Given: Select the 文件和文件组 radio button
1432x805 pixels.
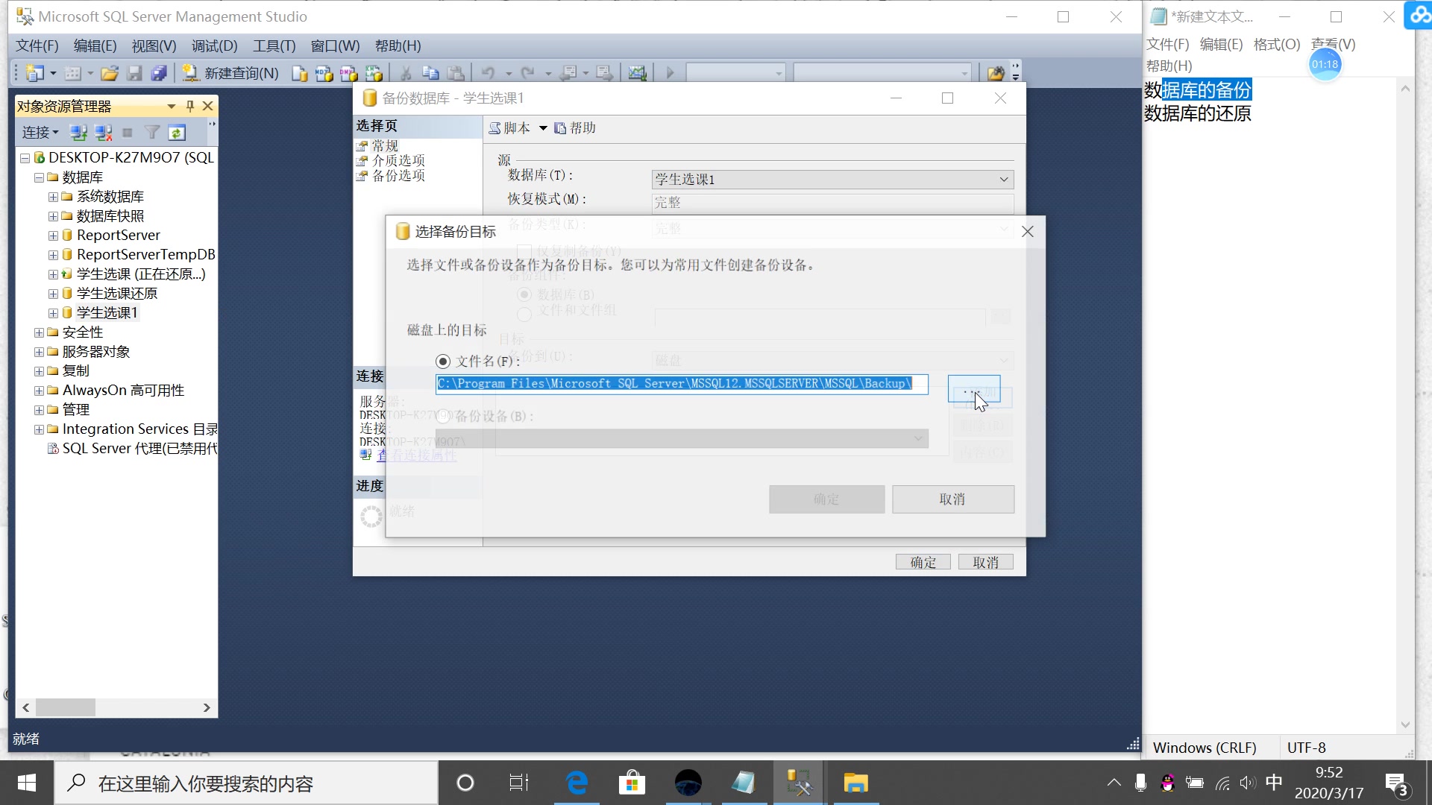Looking at the screenshot, I should click(x=524, y=314).
